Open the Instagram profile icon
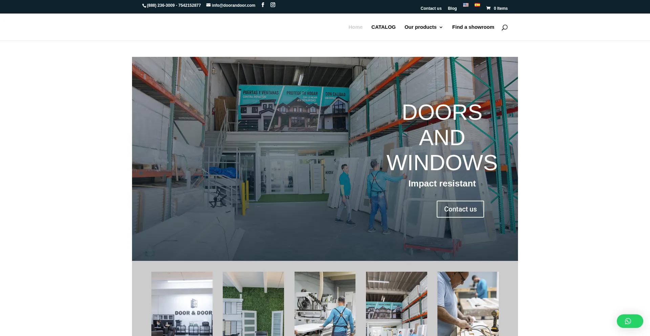Image resolution: width=650 pixels, height=336 pixels. (273, 5)
